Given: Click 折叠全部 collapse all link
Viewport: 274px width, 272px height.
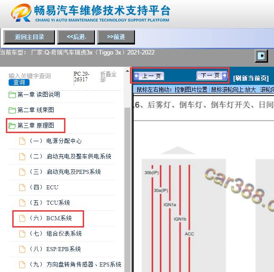Looking at the screenshot, I should point(108,77).
